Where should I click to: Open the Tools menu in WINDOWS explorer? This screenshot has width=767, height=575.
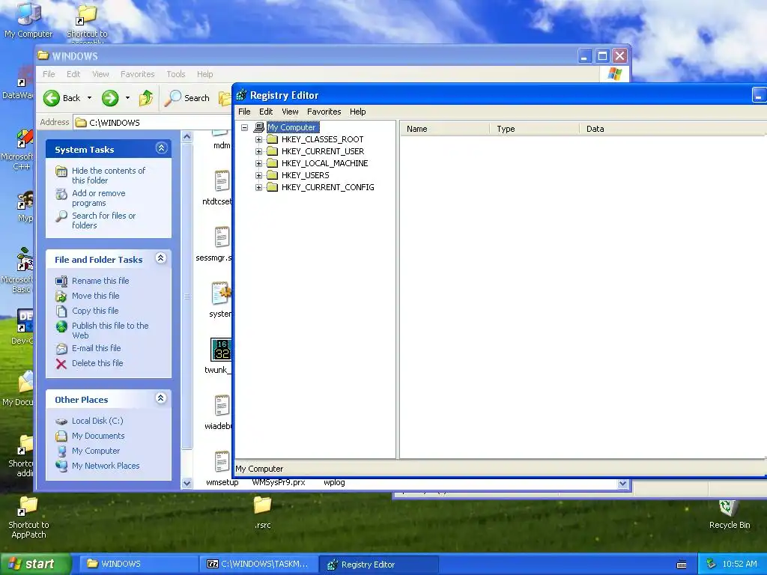[175, 74]
